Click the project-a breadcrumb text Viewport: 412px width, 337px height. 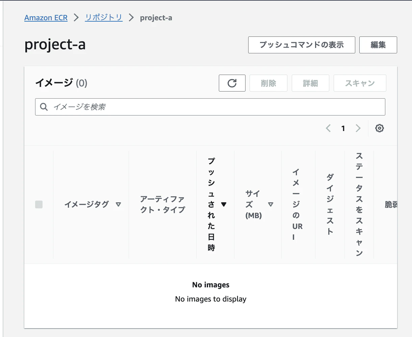[x=156, y=18]
